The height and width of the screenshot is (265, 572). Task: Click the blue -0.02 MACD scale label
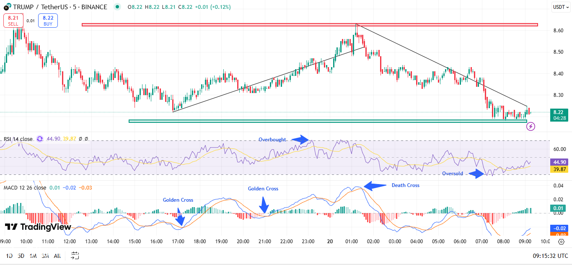click(560, 228)
